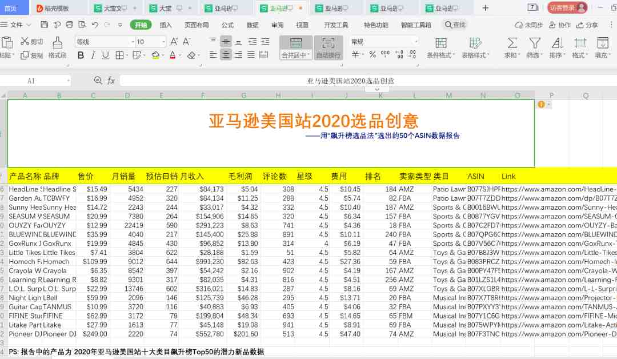Screen dimensions: 617x359
Task: Click the AutoSum 求和 sigma icon
Action: click(512, 43)
